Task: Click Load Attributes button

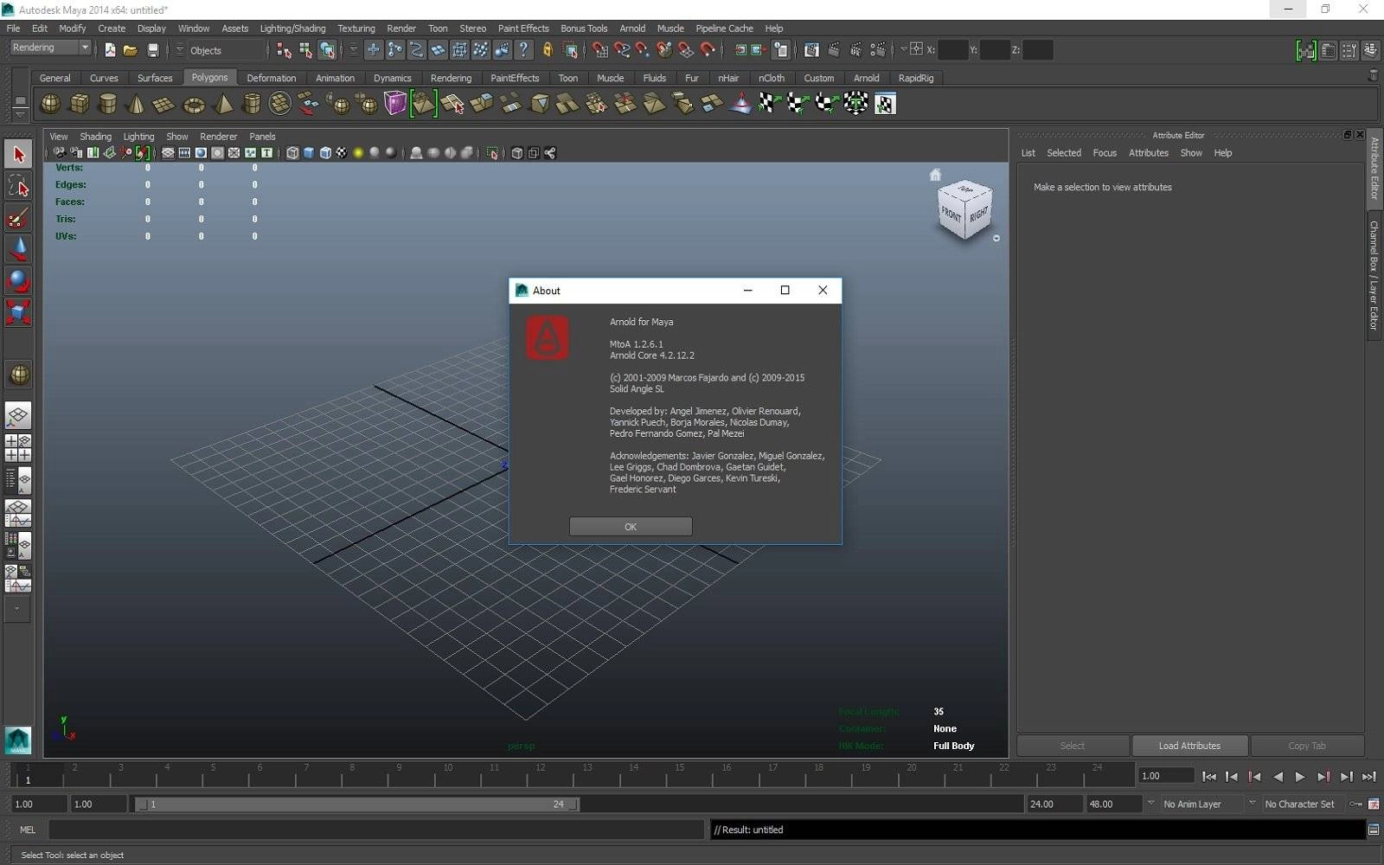Action: pos(1189,746)
